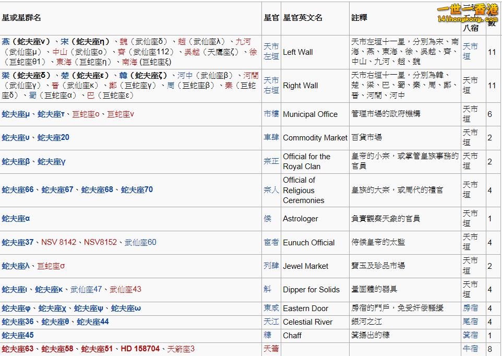This screenshot has width=502, height=356.
Task: Open the 天市右垣 star official link
Action: click(271, 85)
